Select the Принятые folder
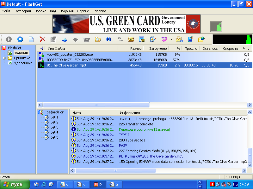 [22, 58]
